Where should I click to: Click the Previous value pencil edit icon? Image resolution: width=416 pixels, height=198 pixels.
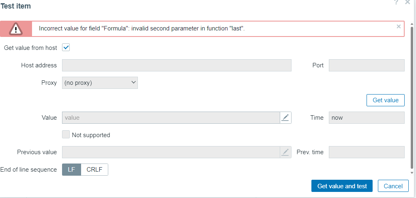(285, 152)
